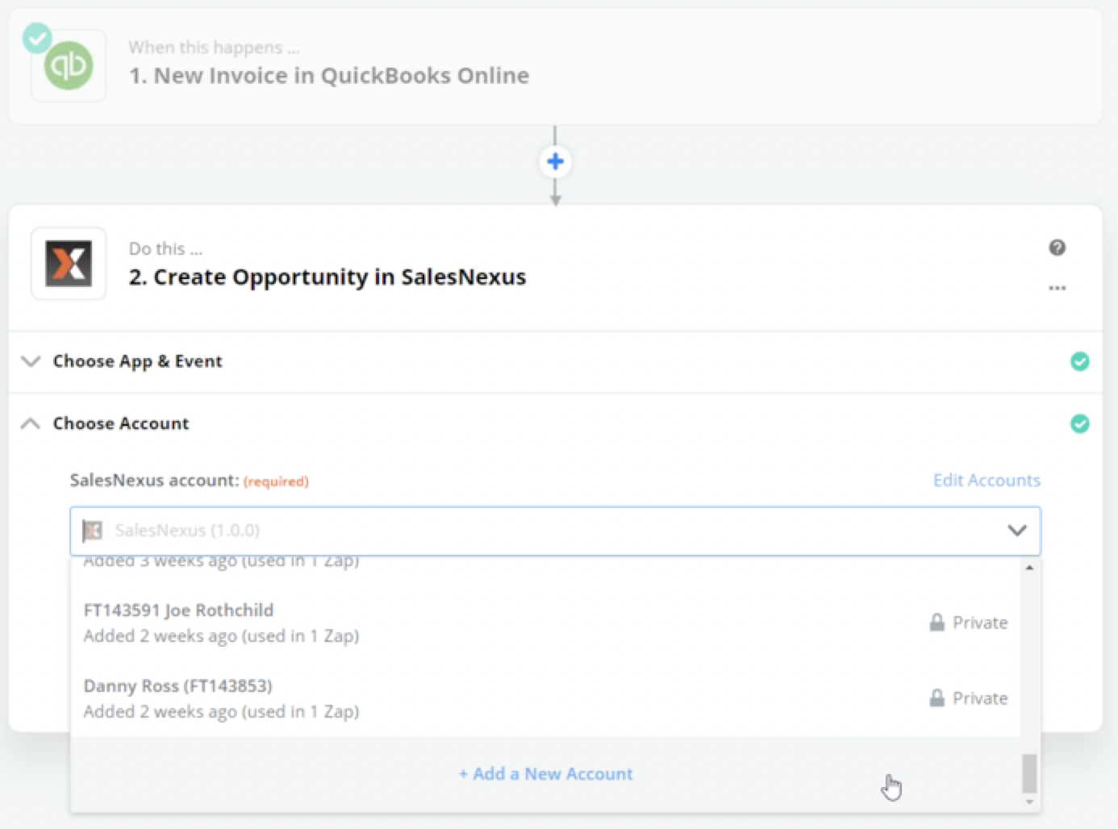Image resolution: width=1118 pixels, height=829 pixels.
Task: Click the lock icon beside Danny Ross
Action: point(937,698)
